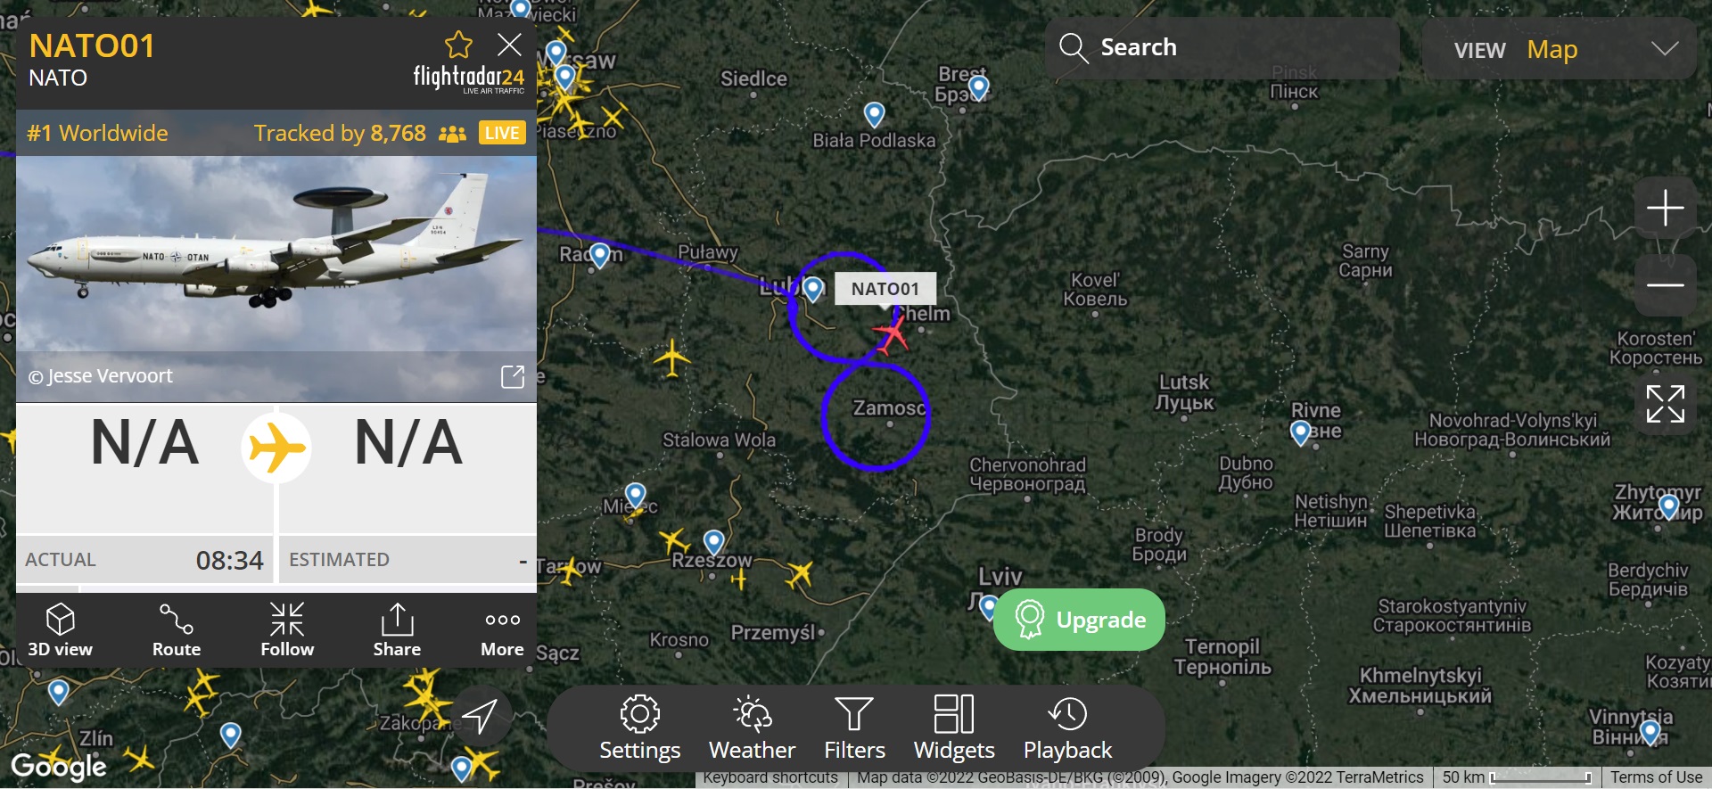Open Terms of Use link
The height and width of the screenshot is (789, 1712).
(x=1656, y=777)
